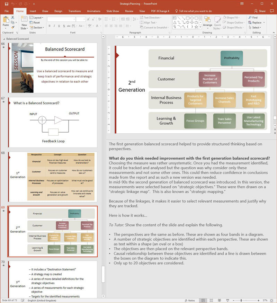Toggle the Notes pane in status bar
Viewport: 277px width, 303px height.
point(190,301)
